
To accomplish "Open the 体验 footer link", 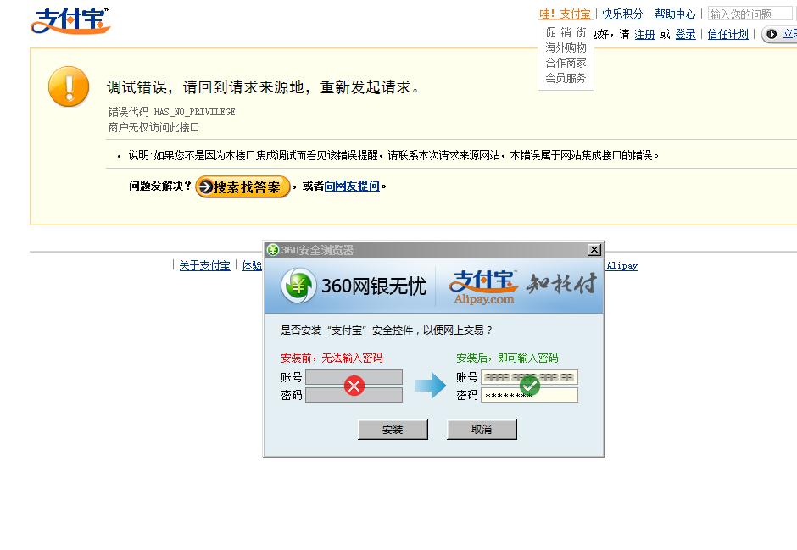I will (x=252, y=265).
